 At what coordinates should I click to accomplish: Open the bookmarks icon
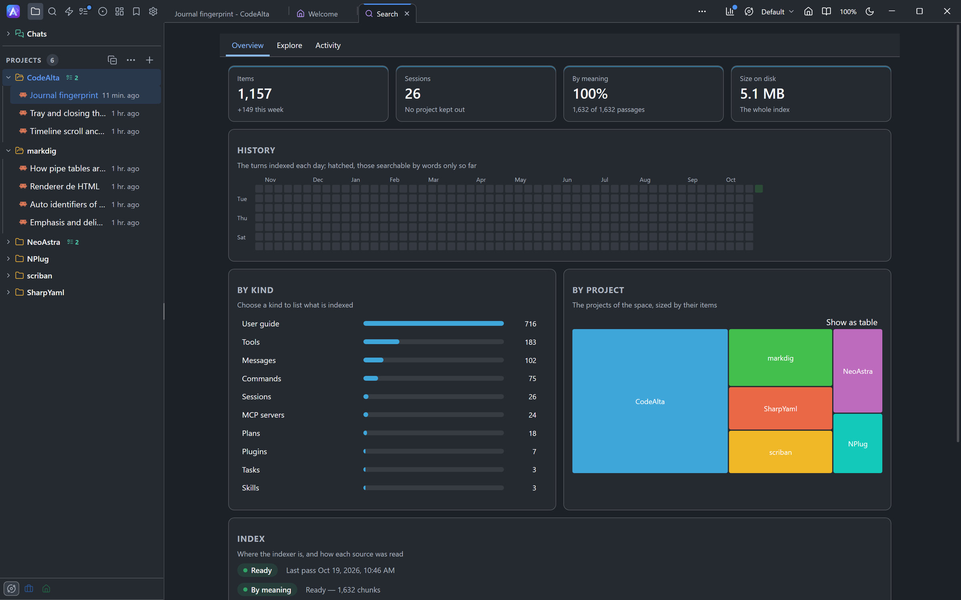[136, 12]
